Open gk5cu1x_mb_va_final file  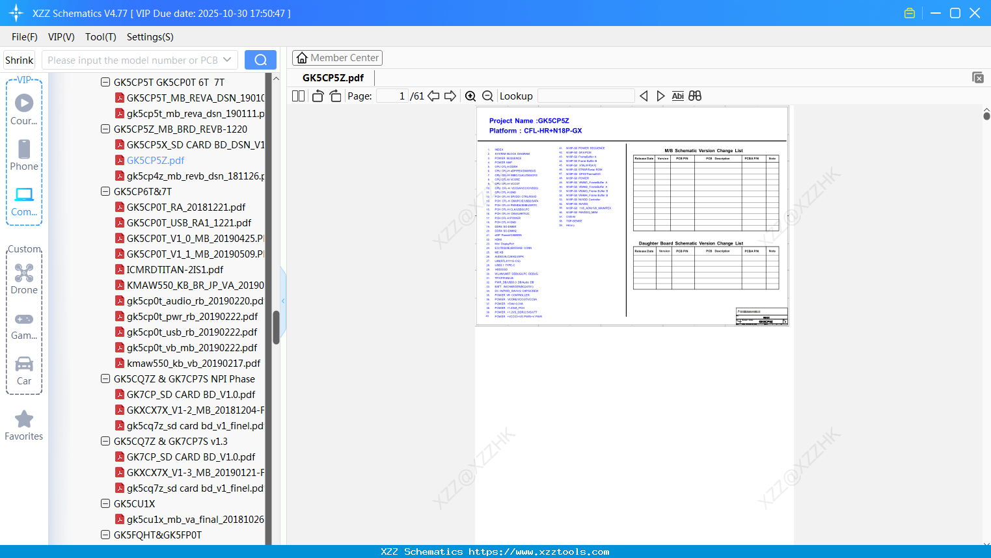pyautogui.click(x=195, y=519)
